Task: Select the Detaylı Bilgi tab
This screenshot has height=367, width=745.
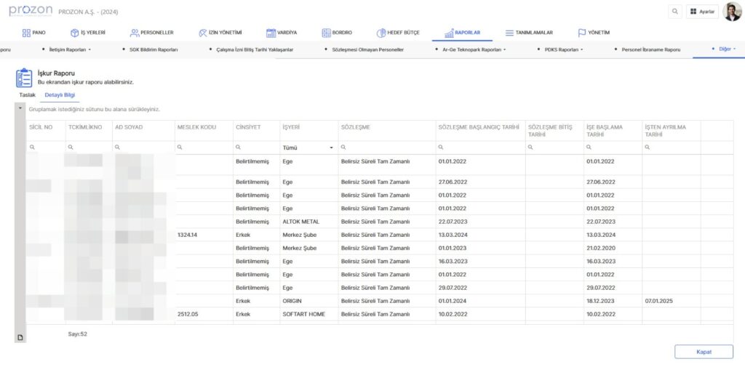Action: click(x=60, y=95)
